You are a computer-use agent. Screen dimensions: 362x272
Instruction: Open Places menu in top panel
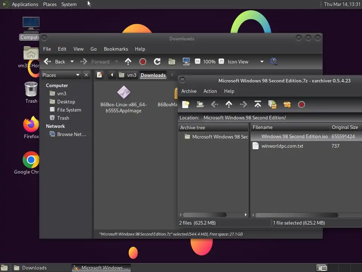point(50,4)
